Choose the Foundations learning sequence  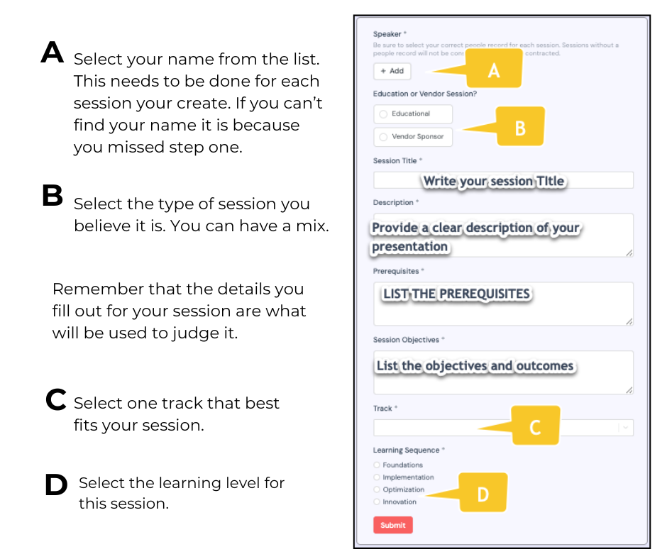pyautogui.click(x=377, y=465)
